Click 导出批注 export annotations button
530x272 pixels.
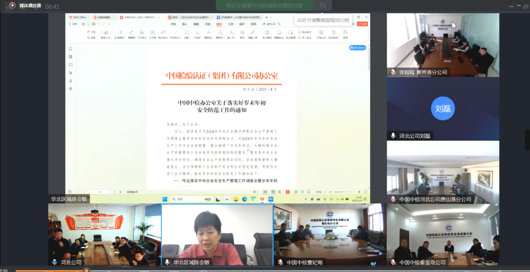305,32
